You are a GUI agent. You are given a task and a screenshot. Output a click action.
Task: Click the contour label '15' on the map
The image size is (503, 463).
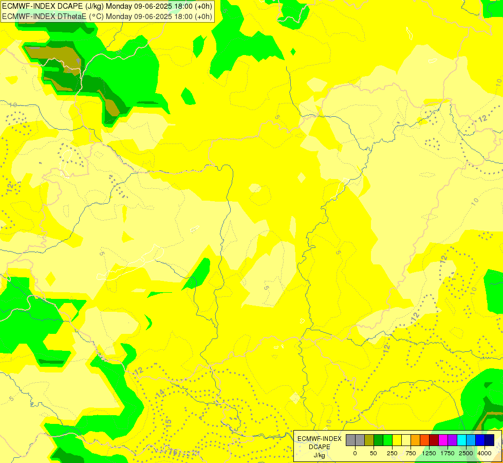point(169,423)
